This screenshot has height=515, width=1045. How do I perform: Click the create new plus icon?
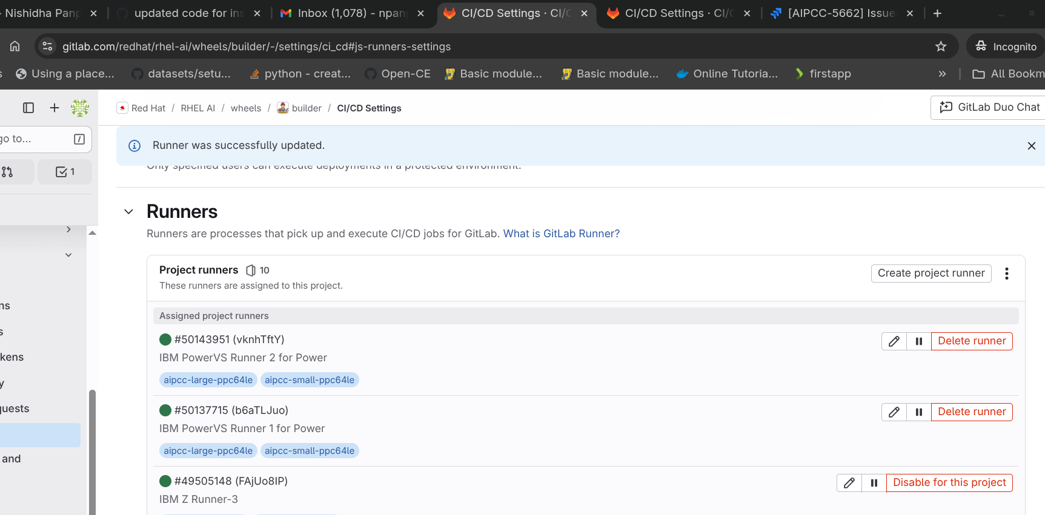click(55, 108)
